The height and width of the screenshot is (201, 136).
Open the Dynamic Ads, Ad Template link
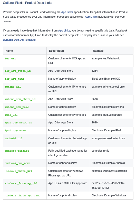(19, 40)
